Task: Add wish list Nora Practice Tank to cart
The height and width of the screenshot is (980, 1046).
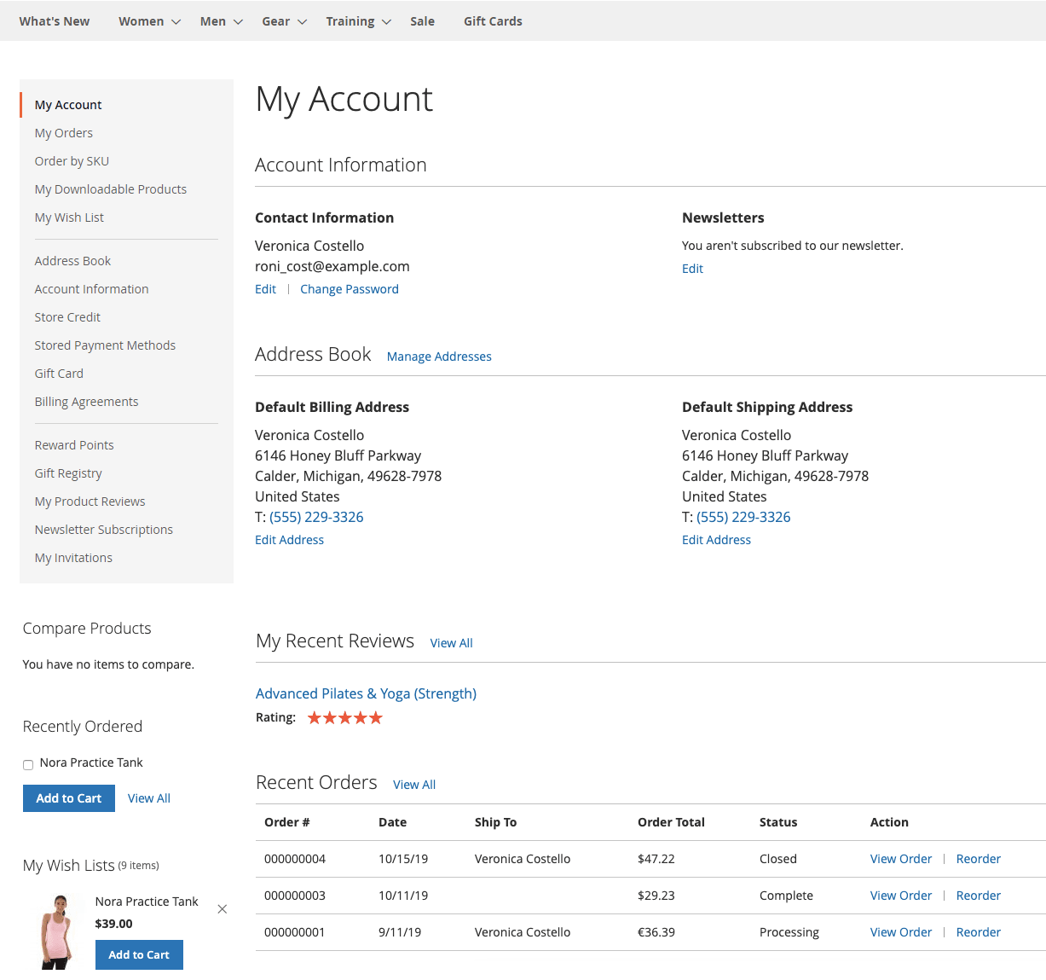Action: click(x=139, y=955)
